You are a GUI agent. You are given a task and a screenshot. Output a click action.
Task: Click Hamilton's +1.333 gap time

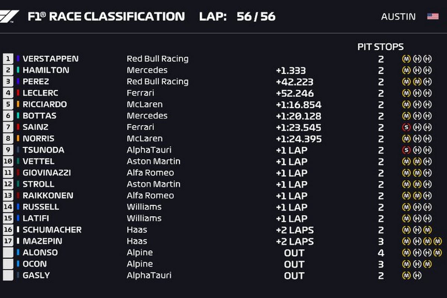(x=291, y=70)
